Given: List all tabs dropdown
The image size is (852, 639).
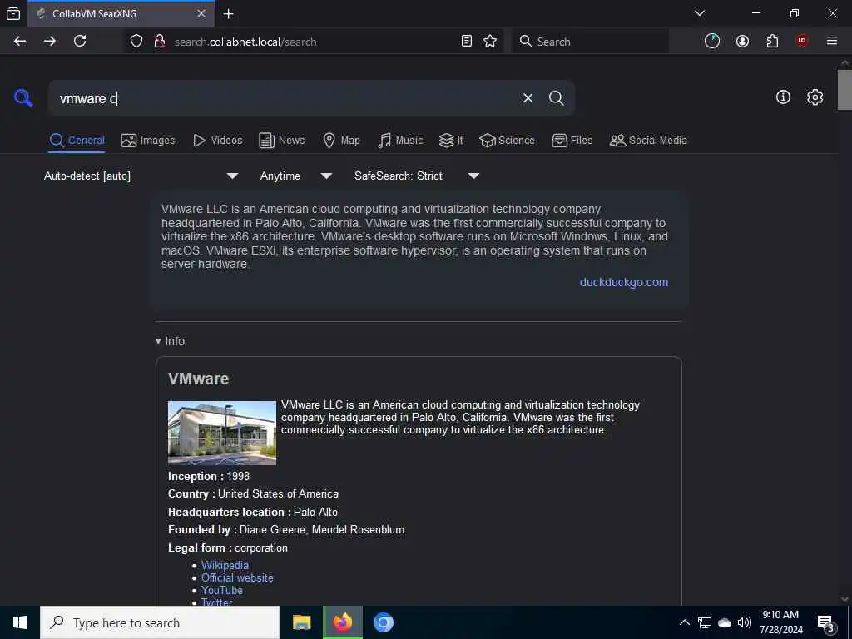Looking at the screenshot, I should coord(700,13).
